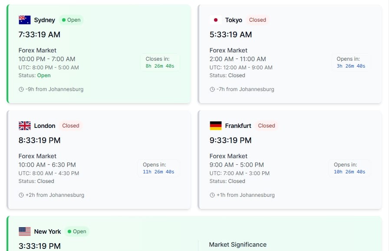This screenshot has width=389, height=251.
Task: Click the US flag icon beside New York
Action: click(x=24, y=231)
